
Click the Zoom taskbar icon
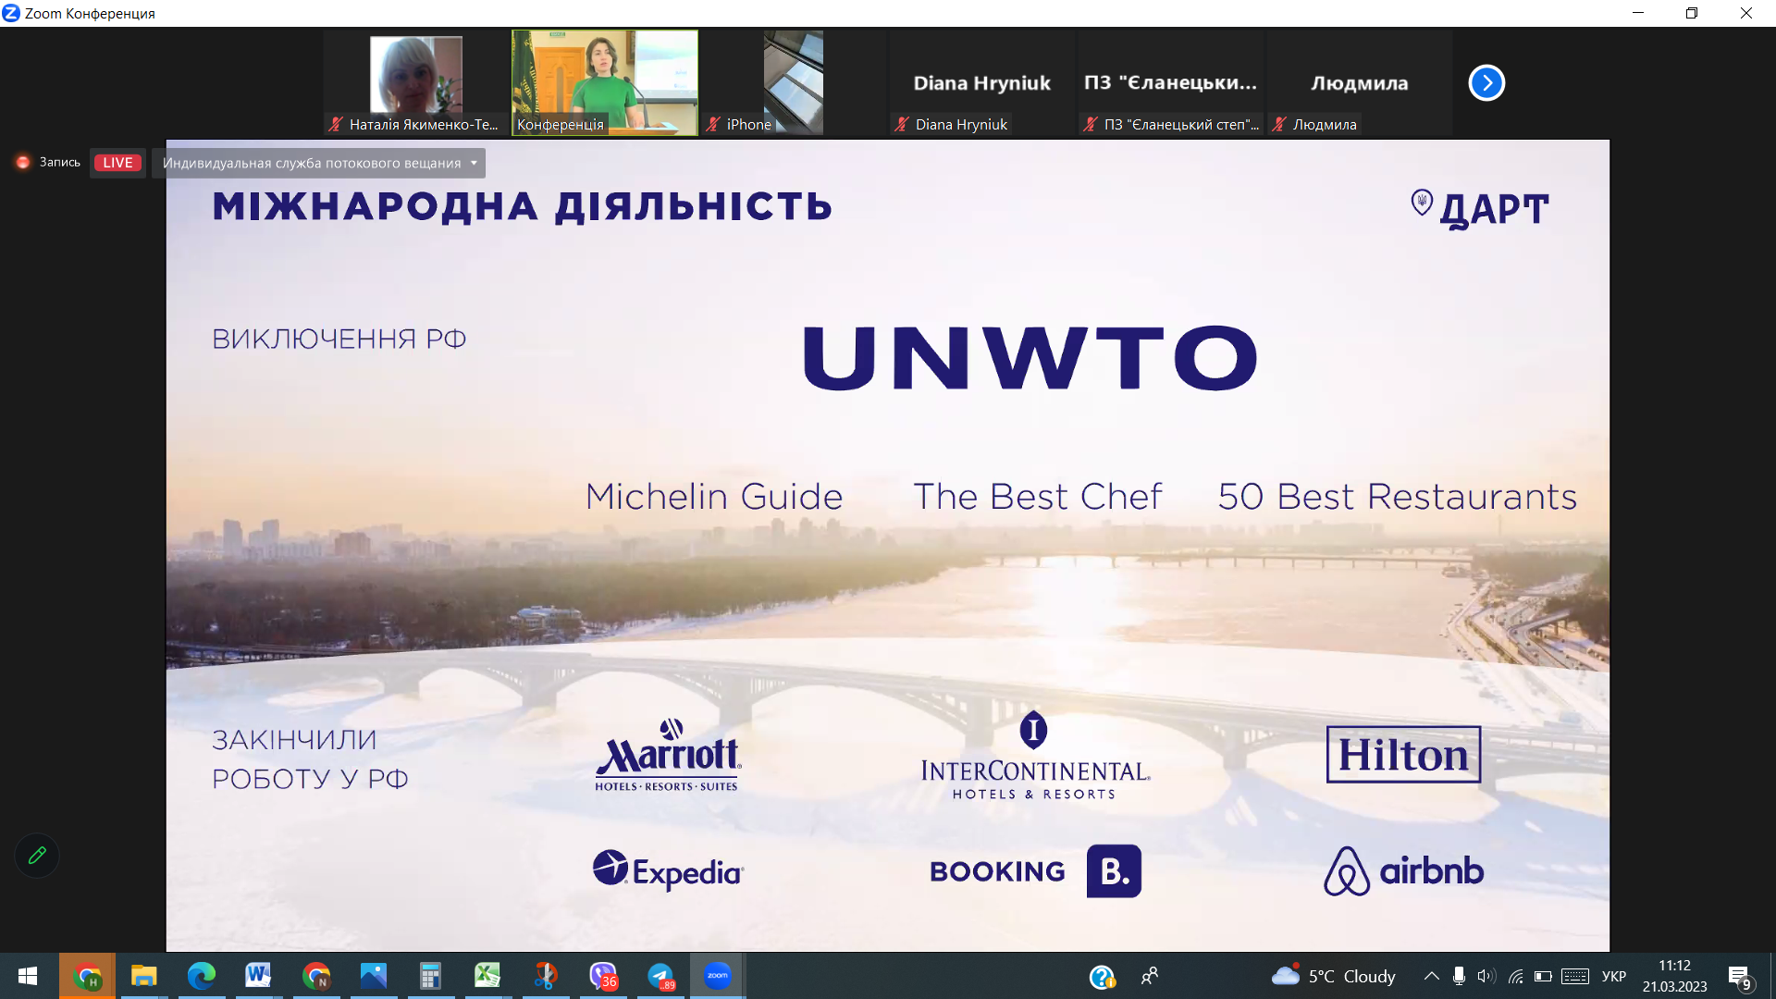[x=718, y=976]
